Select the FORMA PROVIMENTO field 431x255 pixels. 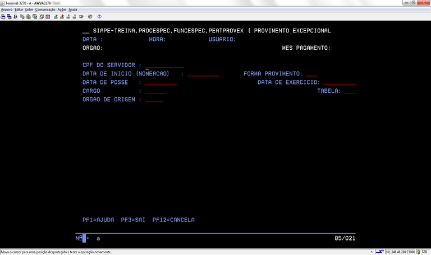[x=312, y=74]
